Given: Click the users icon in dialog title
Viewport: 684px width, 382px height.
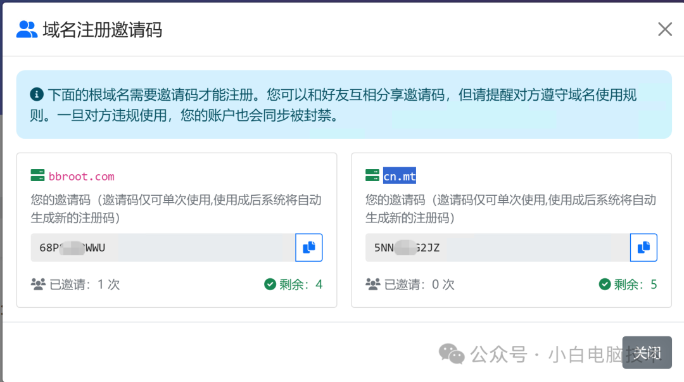Looking at the screenshot, I should (27, 30).
